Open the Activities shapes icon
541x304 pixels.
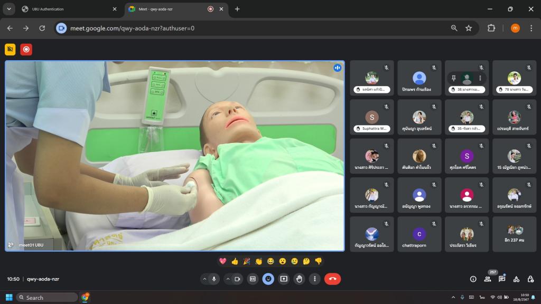516,279
